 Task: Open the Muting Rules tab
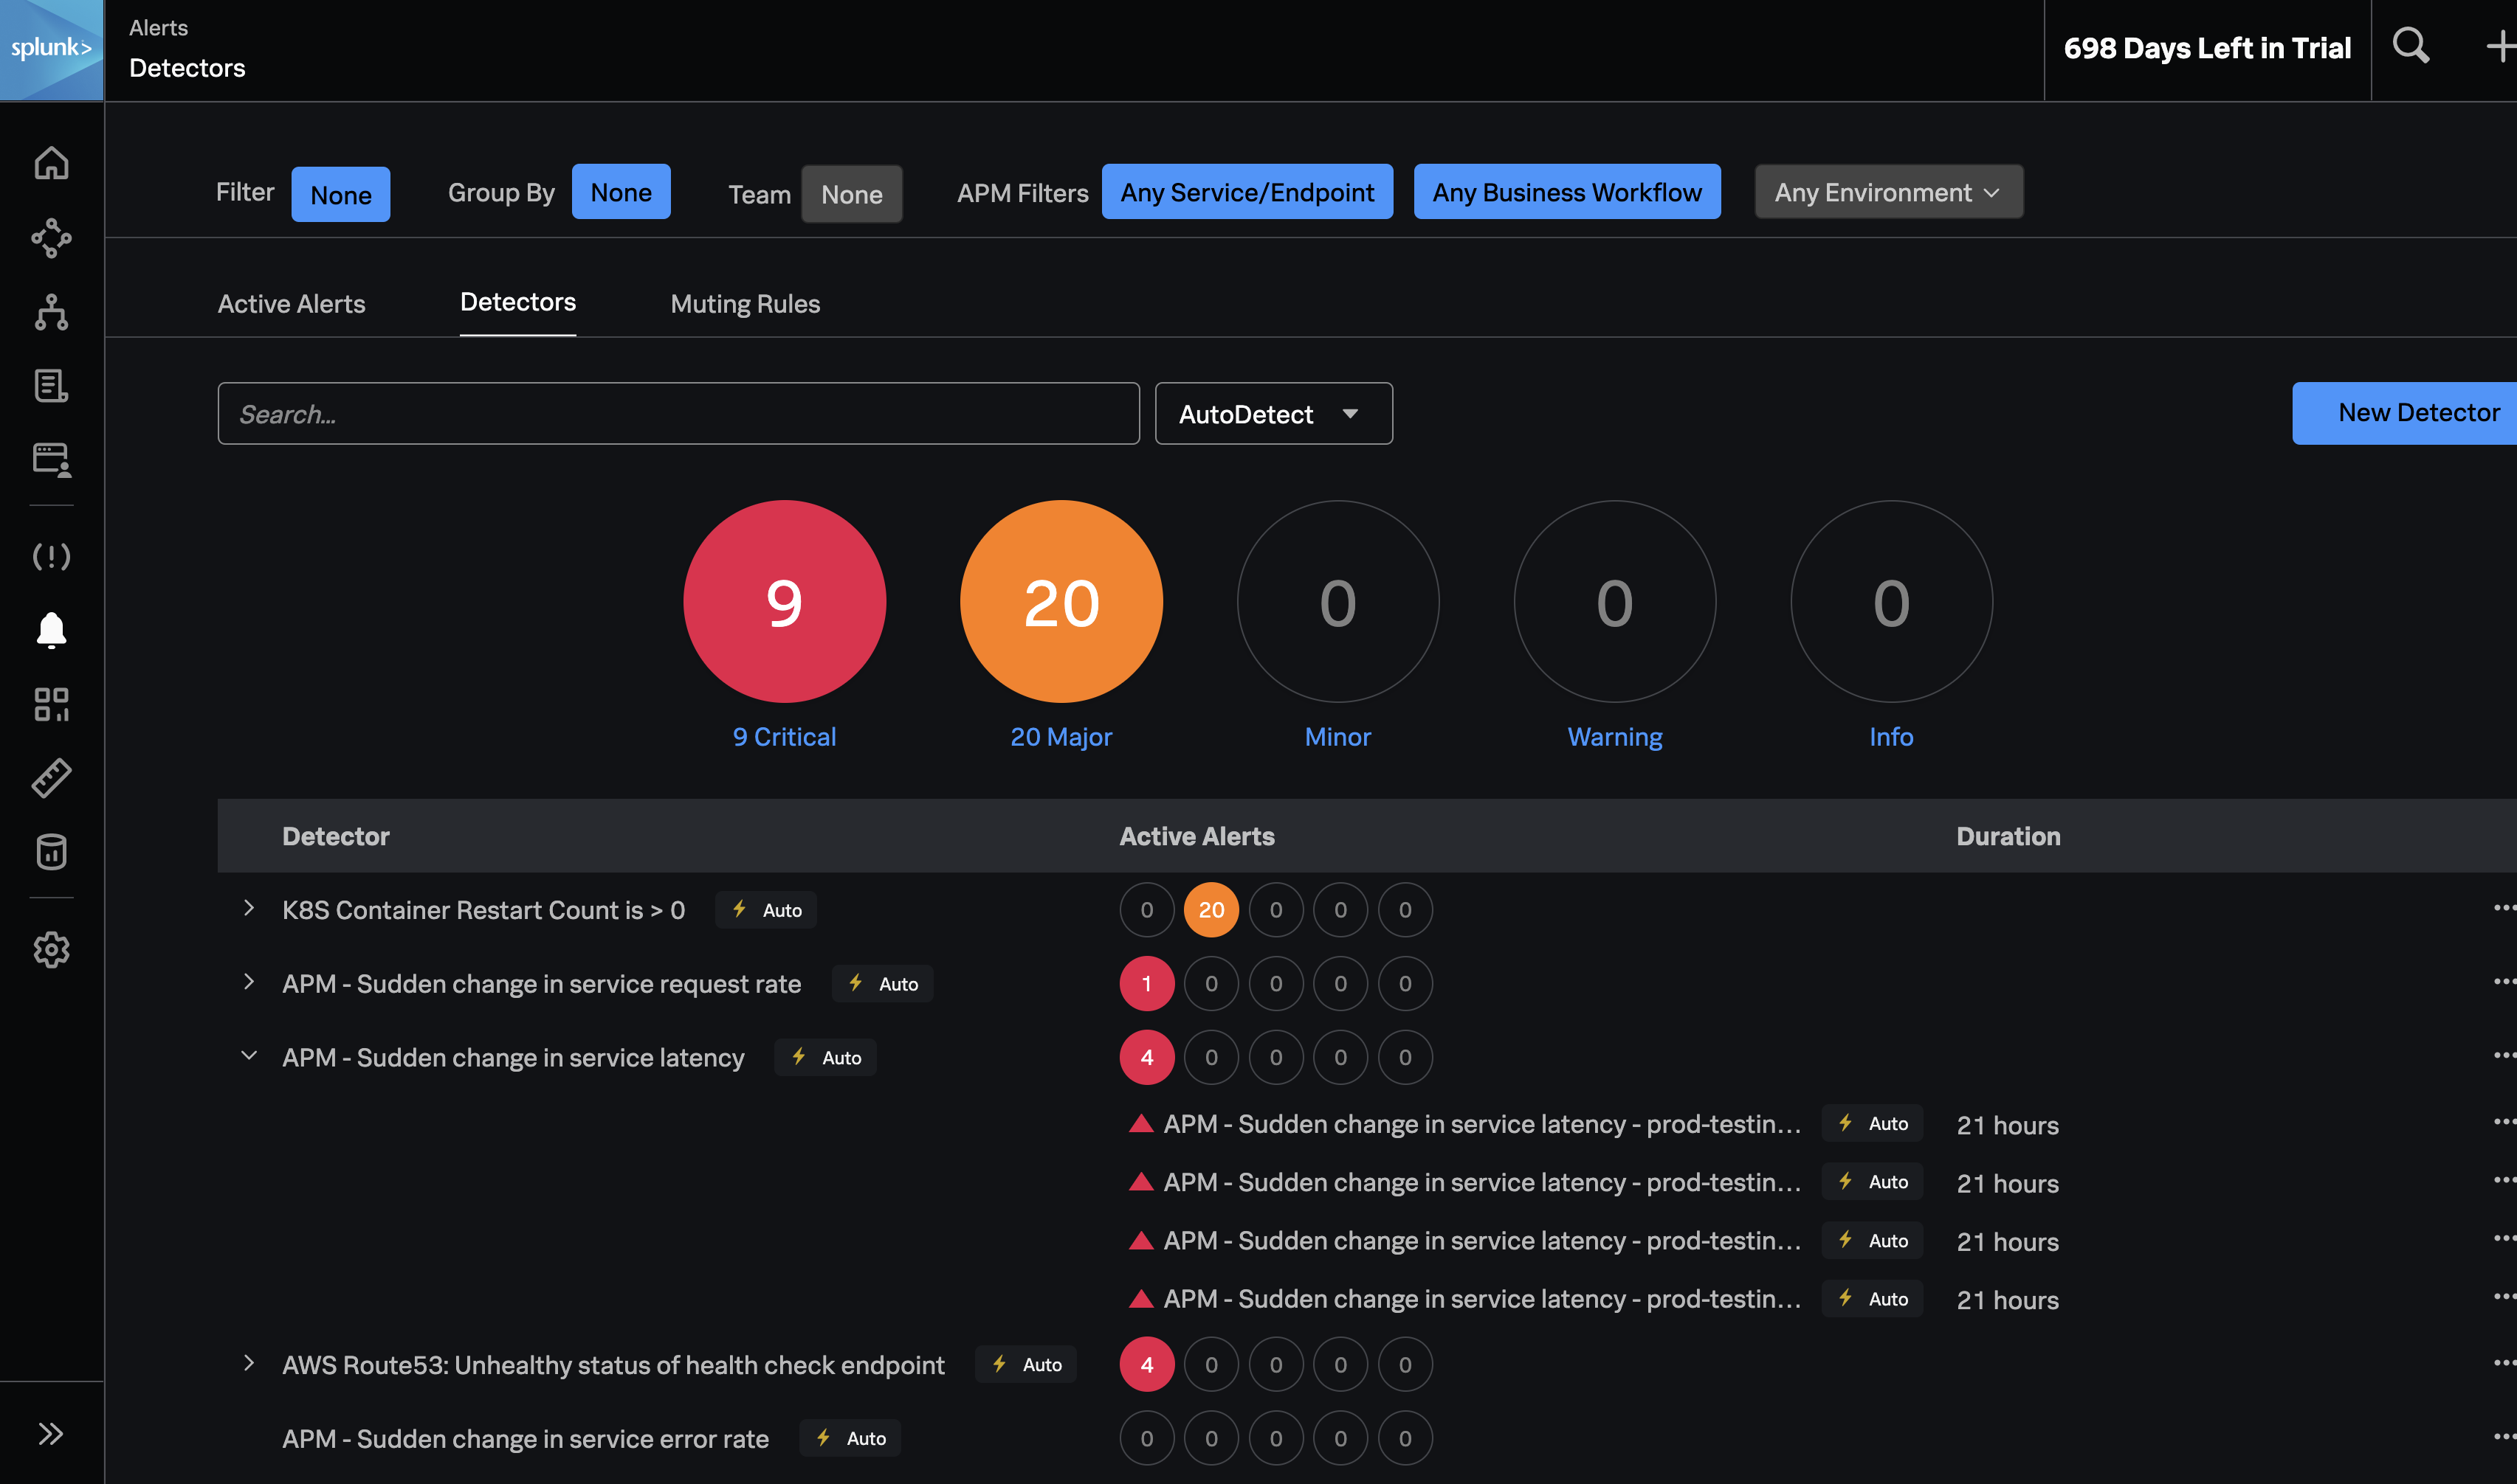[745, 303]
